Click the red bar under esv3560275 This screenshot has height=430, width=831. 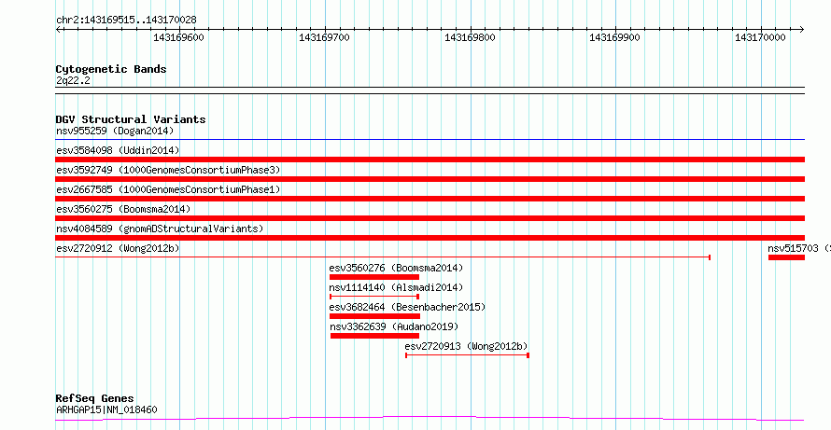click(430, 218)
